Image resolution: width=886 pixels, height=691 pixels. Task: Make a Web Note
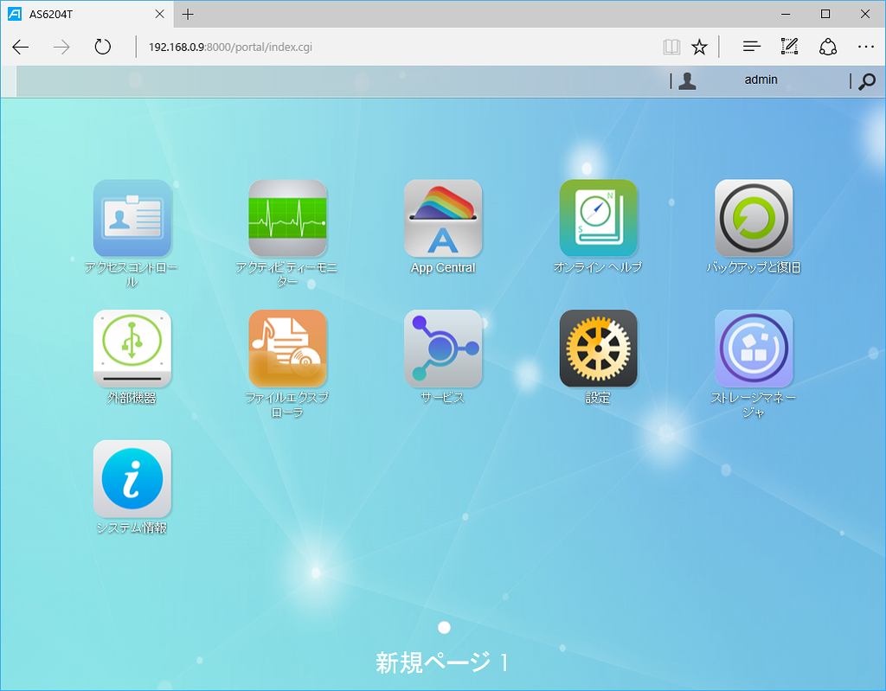789,47
